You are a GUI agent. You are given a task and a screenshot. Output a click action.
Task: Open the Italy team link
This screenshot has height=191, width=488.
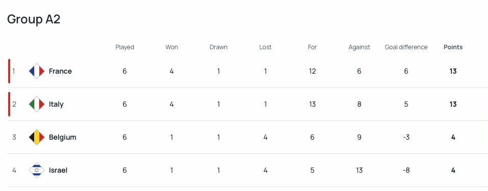tap(56, 104)
